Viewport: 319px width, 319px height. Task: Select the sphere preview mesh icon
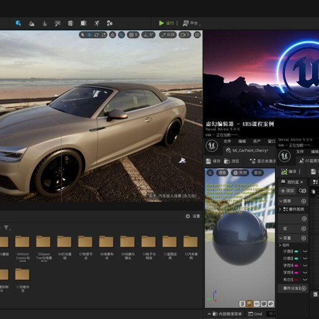click(249, 304)
